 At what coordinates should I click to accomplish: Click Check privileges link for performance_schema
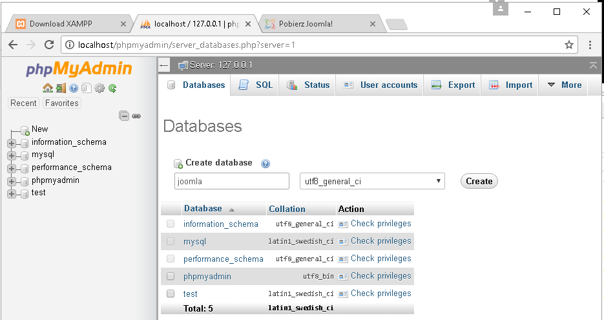tap(381, 259)
